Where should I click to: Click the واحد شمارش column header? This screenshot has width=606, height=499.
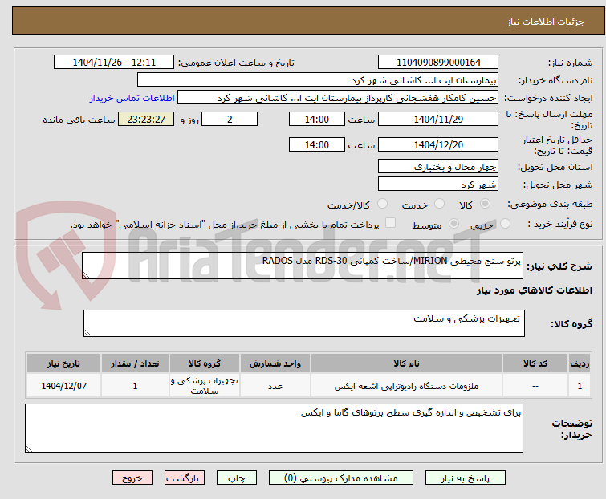point(275,363)
